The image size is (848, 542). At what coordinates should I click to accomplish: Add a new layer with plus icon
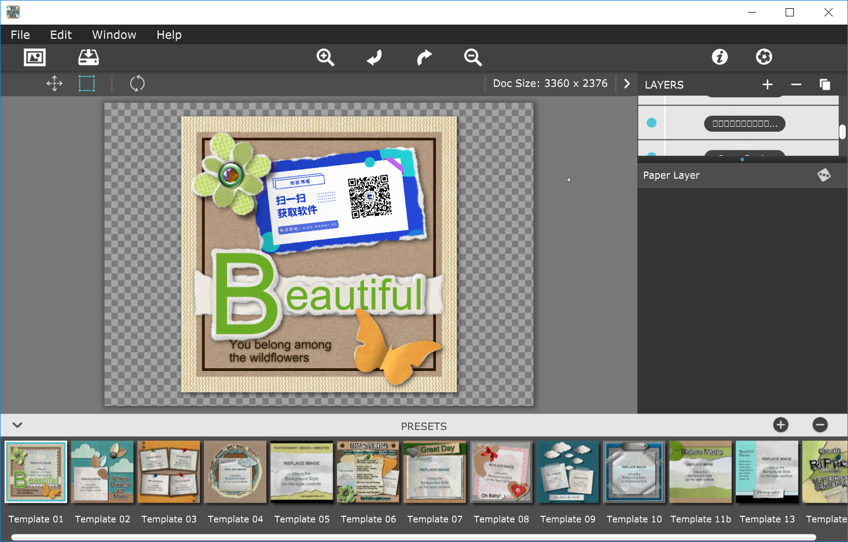768,85
